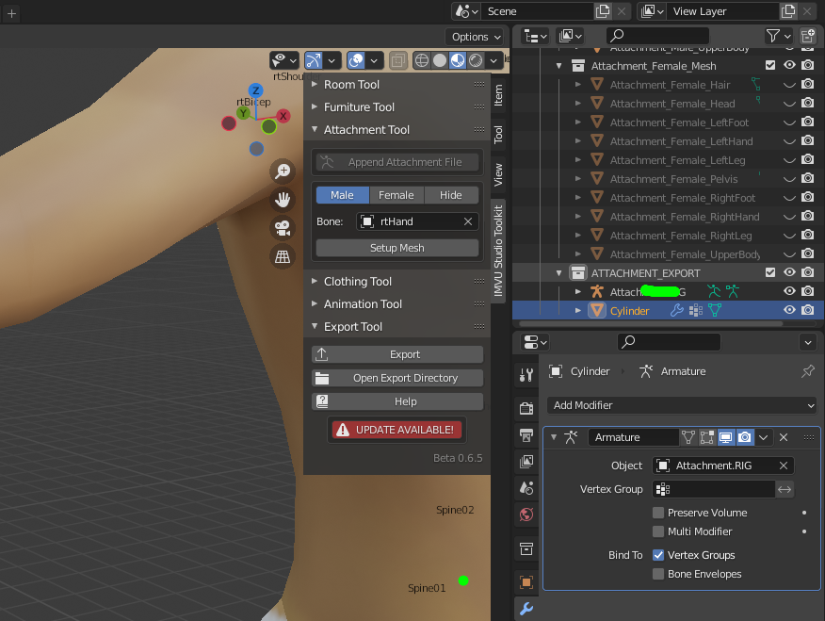Screen dimensions: 825x621
Task: Hide Attachment_Female_Hair using its eye icon
Action: pos(789,85)
